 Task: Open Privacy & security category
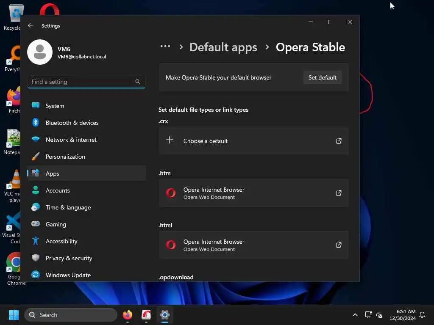coord(86,258)
